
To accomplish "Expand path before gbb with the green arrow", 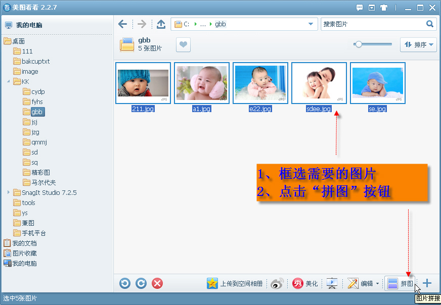I will click(211, 24).
